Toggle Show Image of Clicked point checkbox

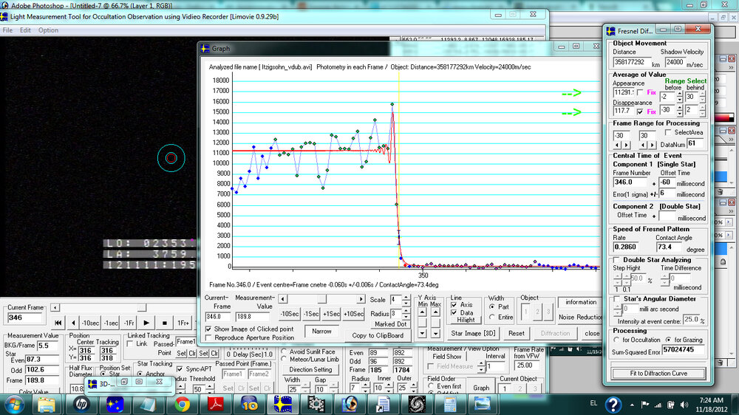(209, 329)
